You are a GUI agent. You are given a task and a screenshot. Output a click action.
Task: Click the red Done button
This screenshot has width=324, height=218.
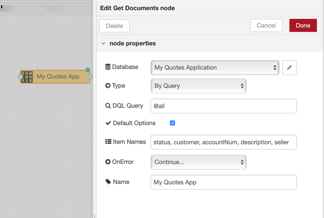click(303, 25)
